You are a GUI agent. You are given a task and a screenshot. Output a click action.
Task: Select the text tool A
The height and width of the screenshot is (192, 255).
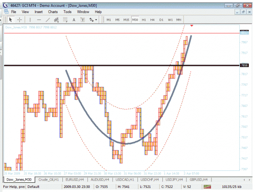coord(74,20)
